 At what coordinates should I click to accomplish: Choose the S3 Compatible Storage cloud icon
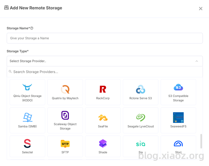(178, 87)
